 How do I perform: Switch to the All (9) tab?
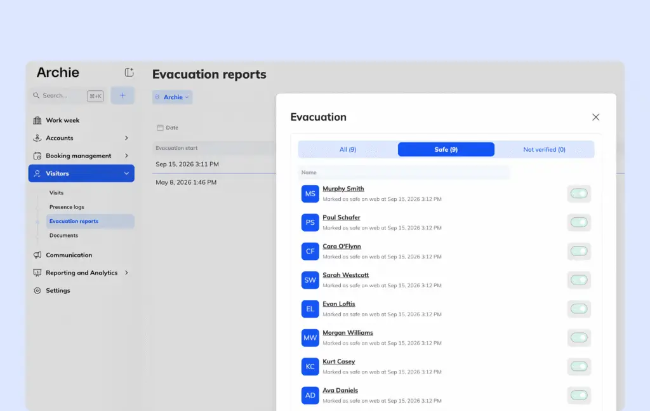[x=348, y=149]
